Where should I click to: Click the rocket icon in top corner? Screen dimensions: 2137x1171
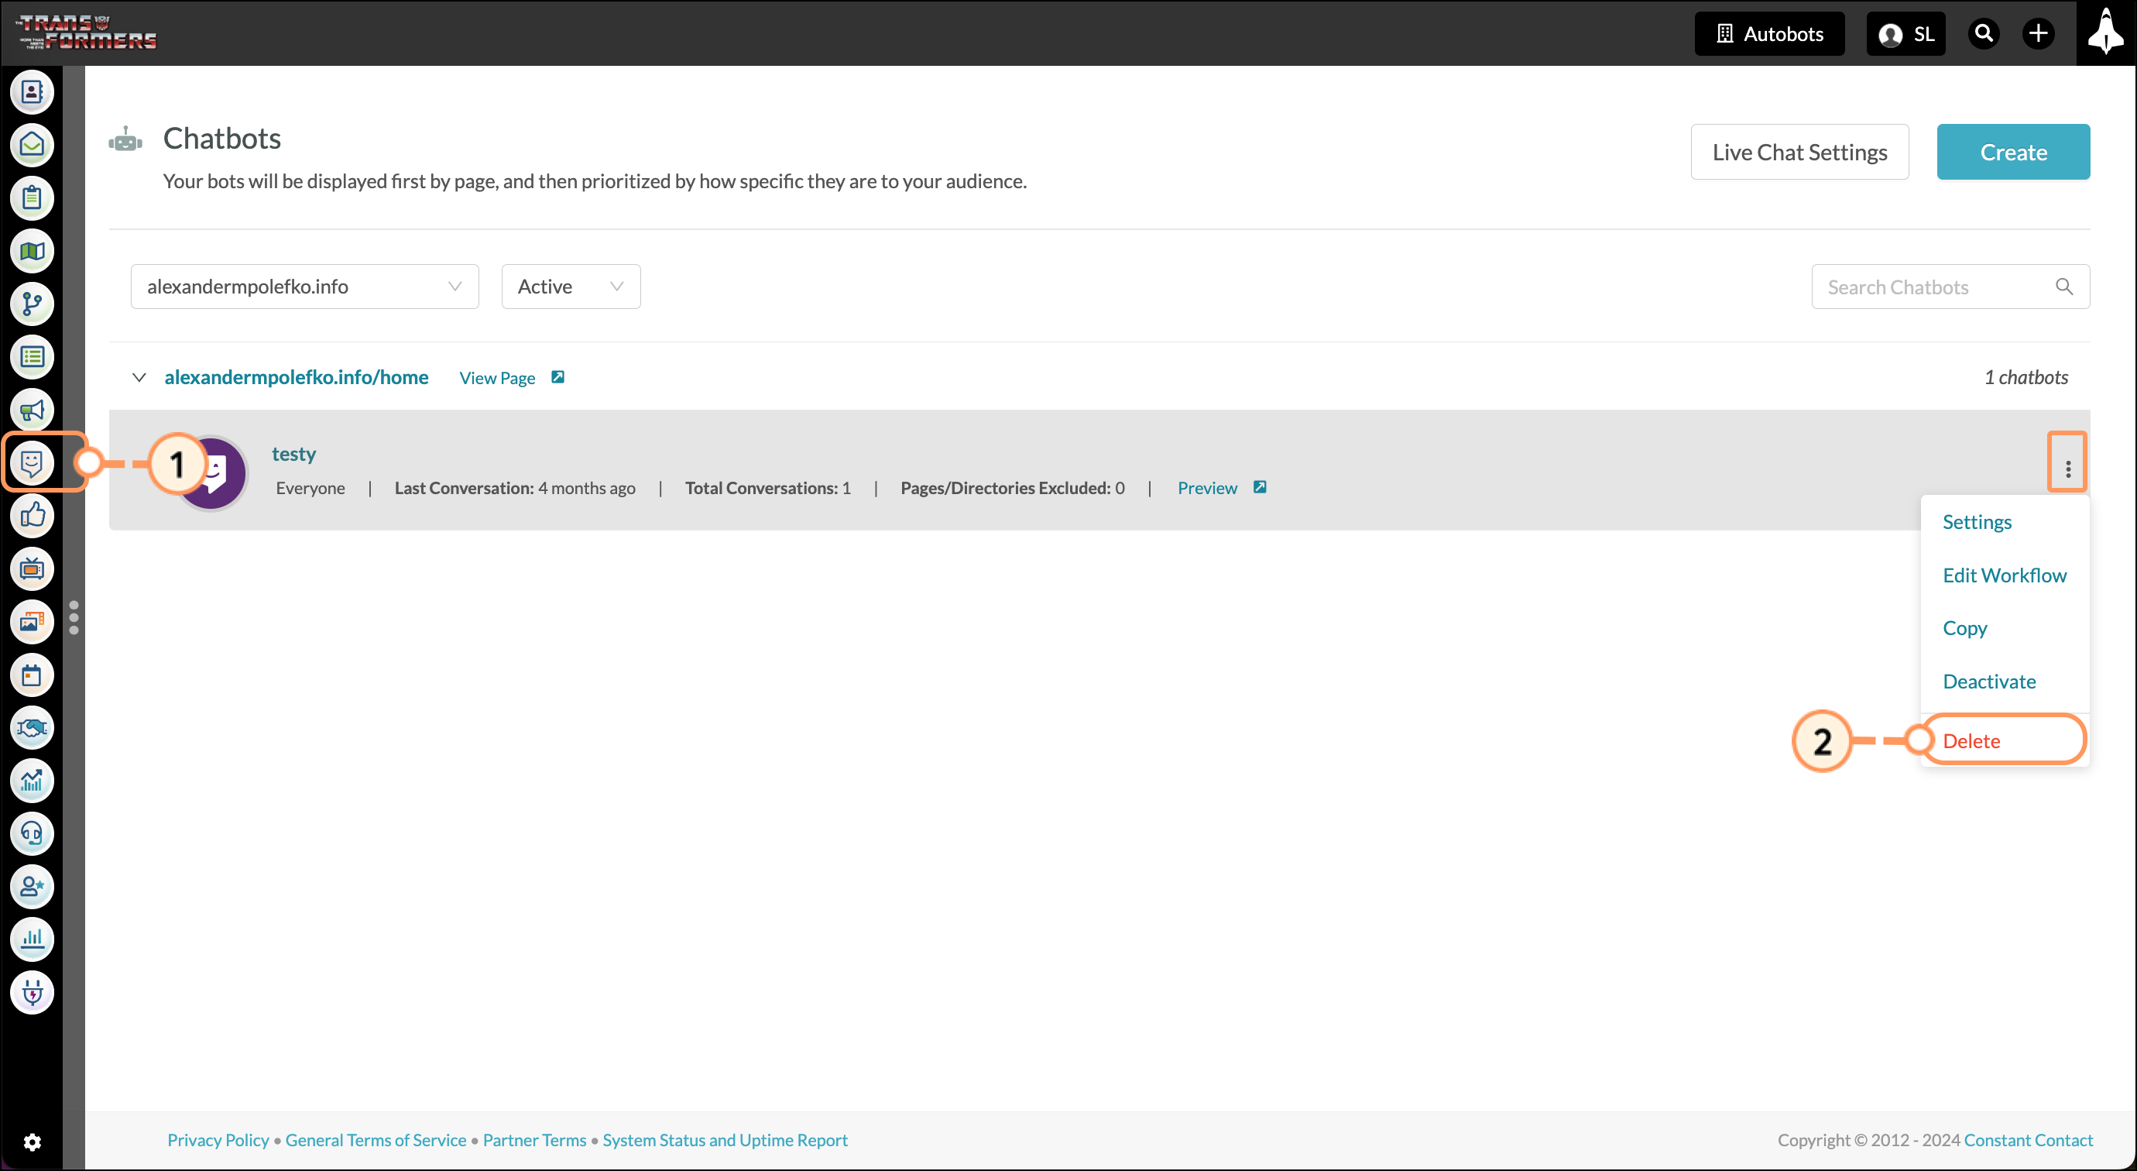(x=2105, y=33)
